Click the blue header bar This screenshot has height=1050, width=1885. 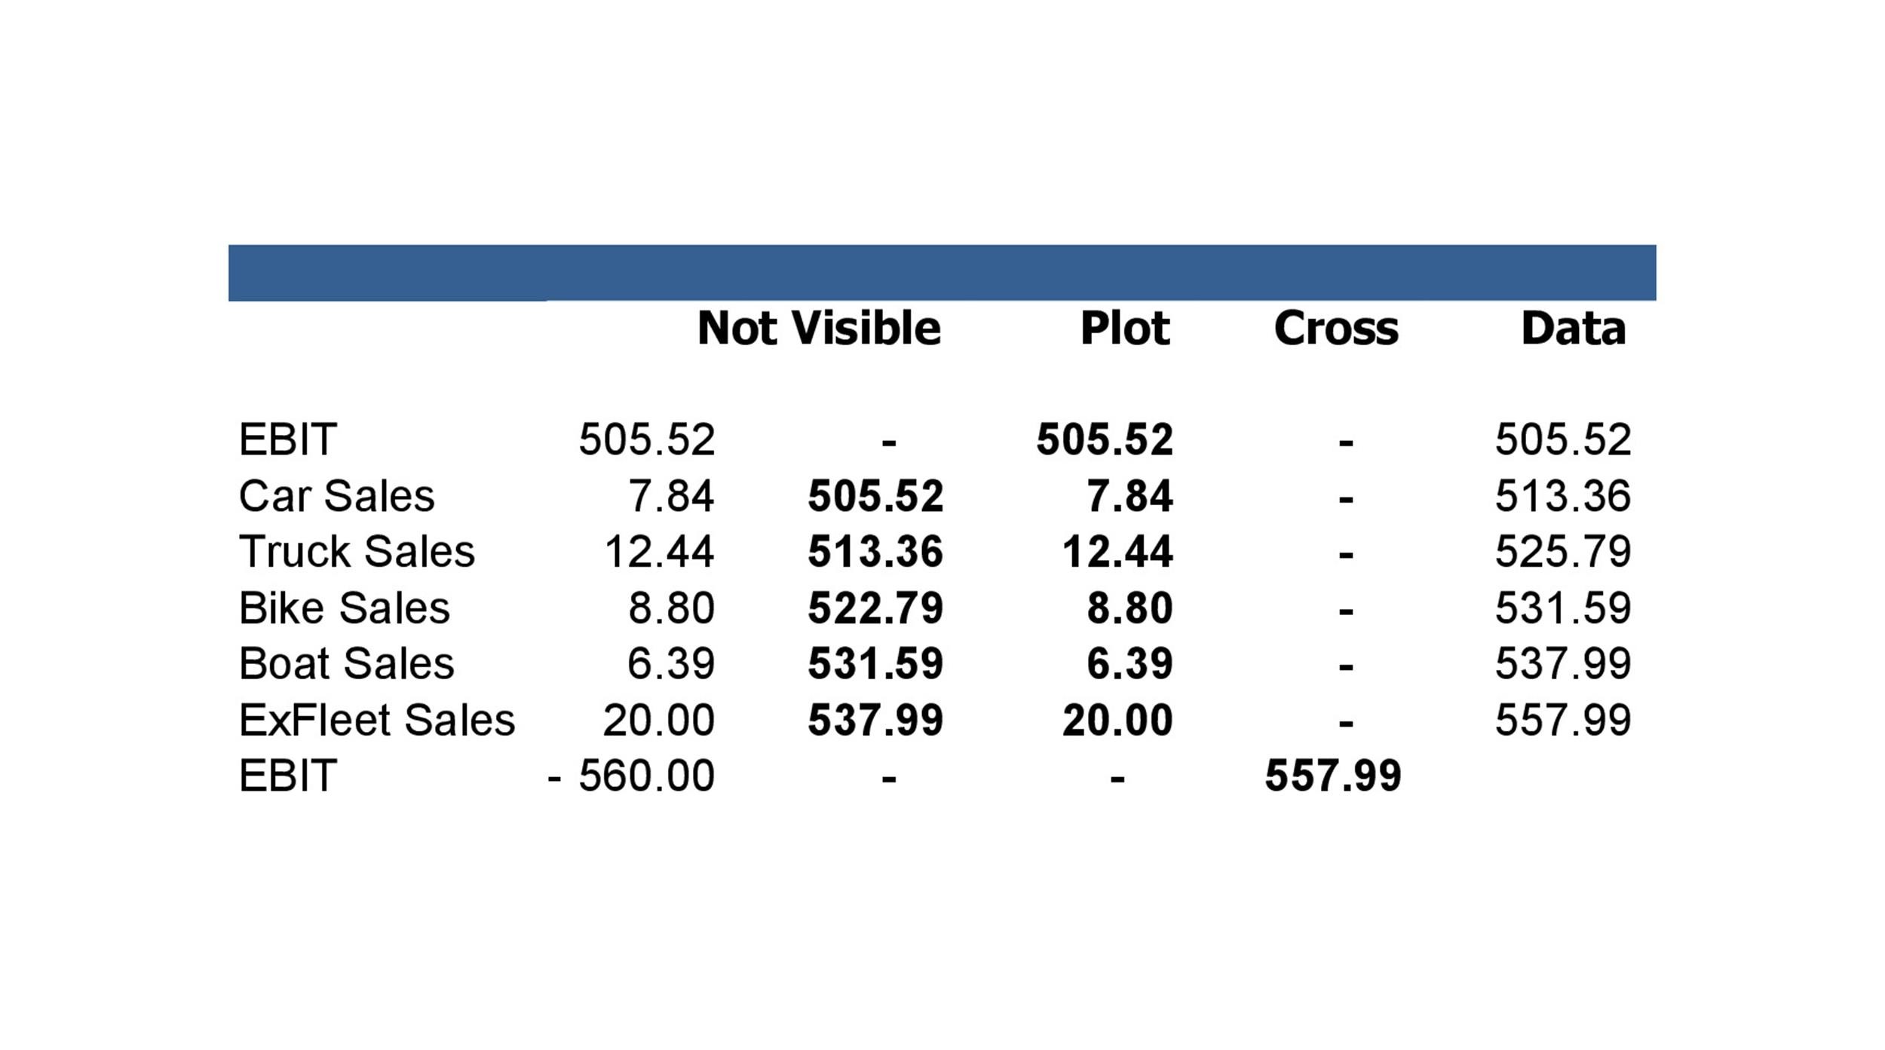coord(942,273)
